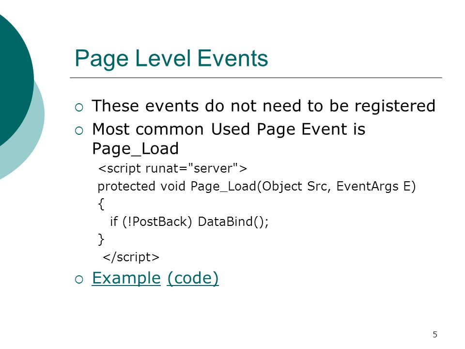465x349 pixels.
Task: Click the code line '<script runat="server">'
Action: [172, 168]
